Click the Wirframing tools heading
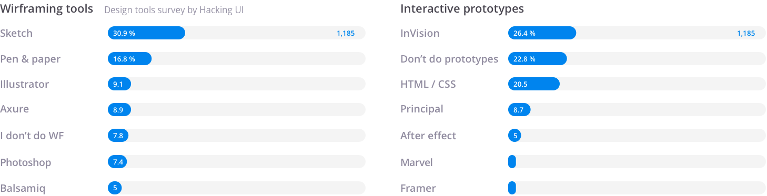 tap(47, 9)
